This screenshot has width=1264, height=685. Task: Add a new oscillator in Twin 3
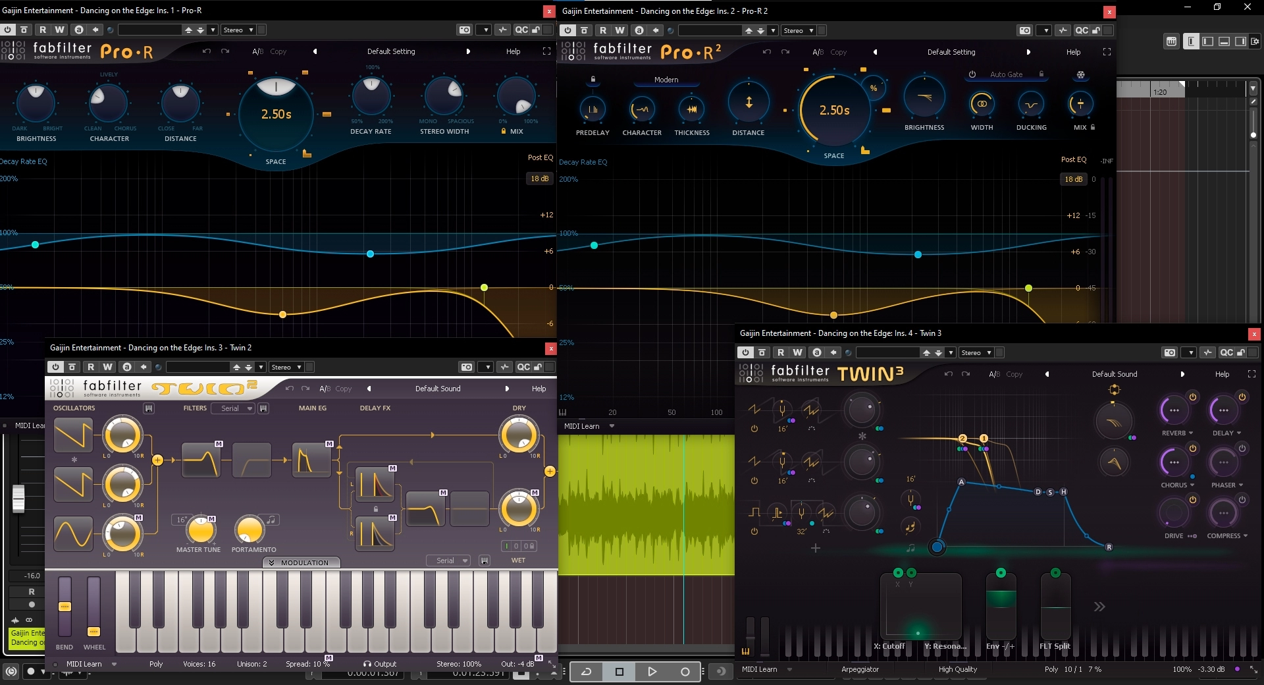tap(815, 548)
